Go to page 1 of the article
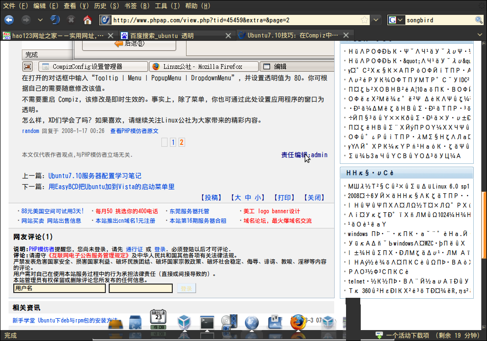The height and width of the screenshot is (341, 487). [x=173, y=142]
